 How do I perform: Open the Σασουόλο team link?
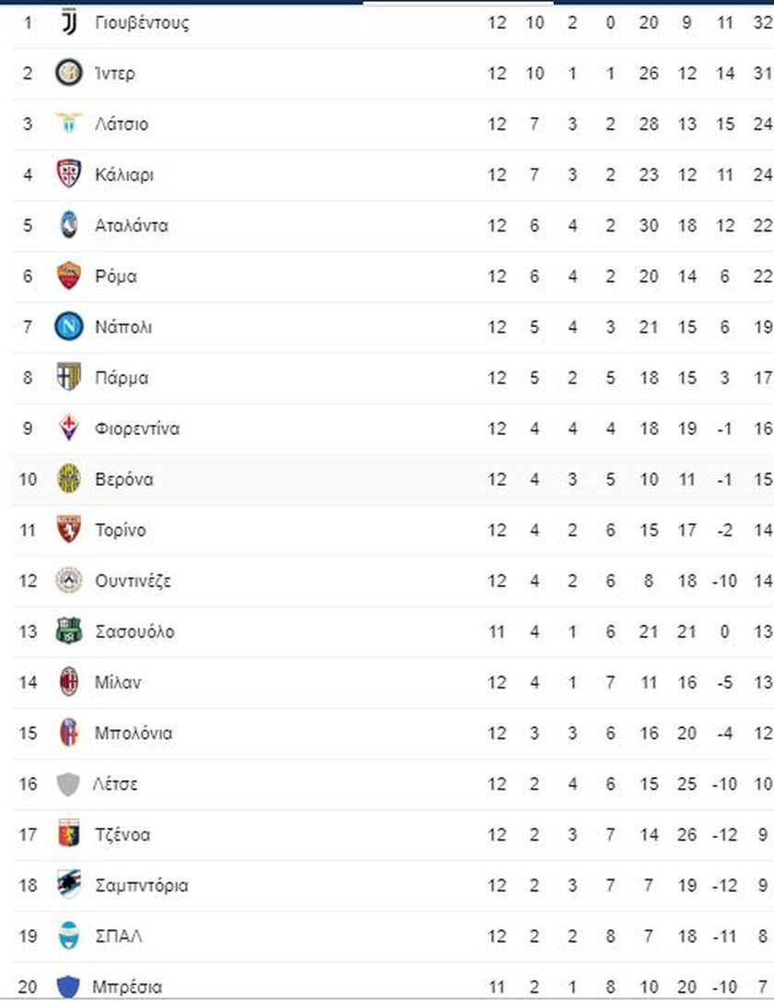pyautogui.click(x=135, y=631)
